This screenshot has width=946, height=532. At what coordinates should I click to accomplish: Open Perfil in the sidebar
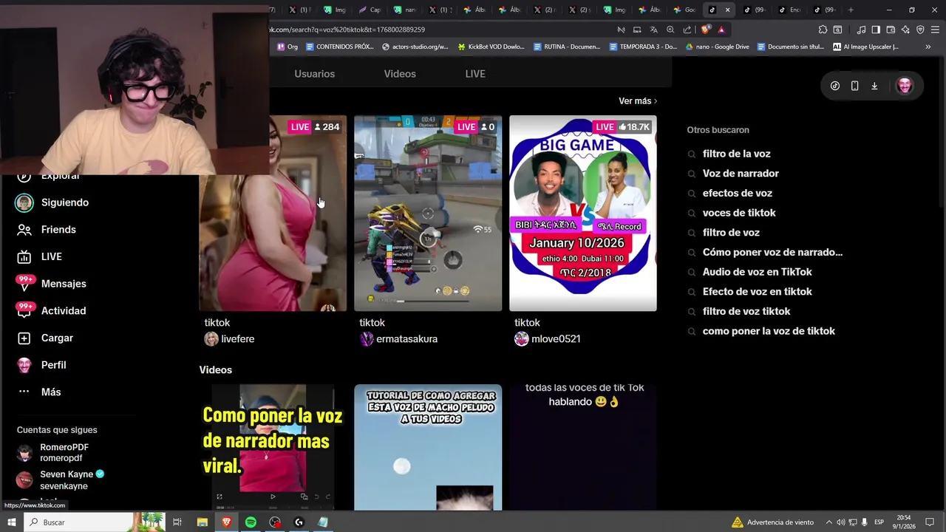coord(41,365)
